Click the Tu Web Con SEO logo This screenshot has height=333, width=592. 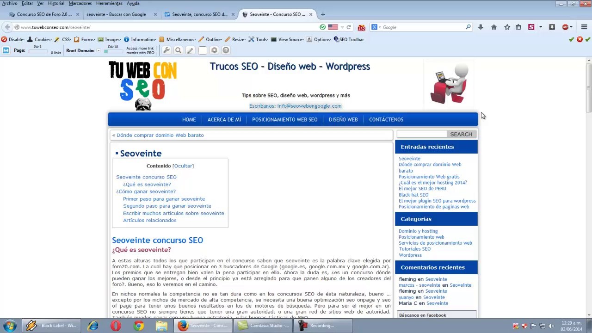point(142,86)
